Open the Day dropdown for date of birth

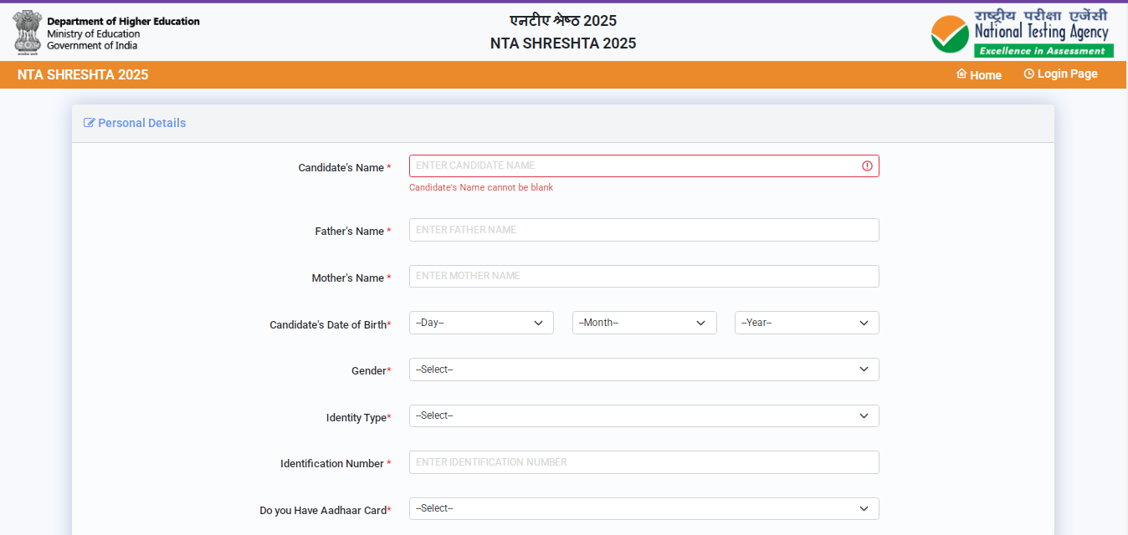[481, 323]
